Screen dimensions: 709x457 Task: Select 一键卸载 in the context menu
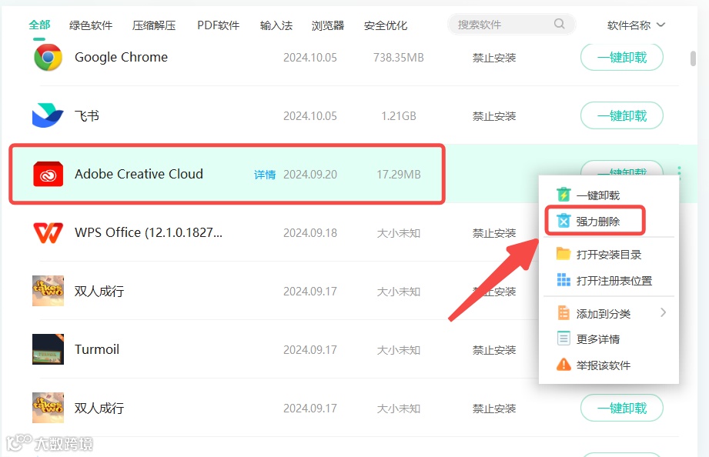[x=598, y=195]
